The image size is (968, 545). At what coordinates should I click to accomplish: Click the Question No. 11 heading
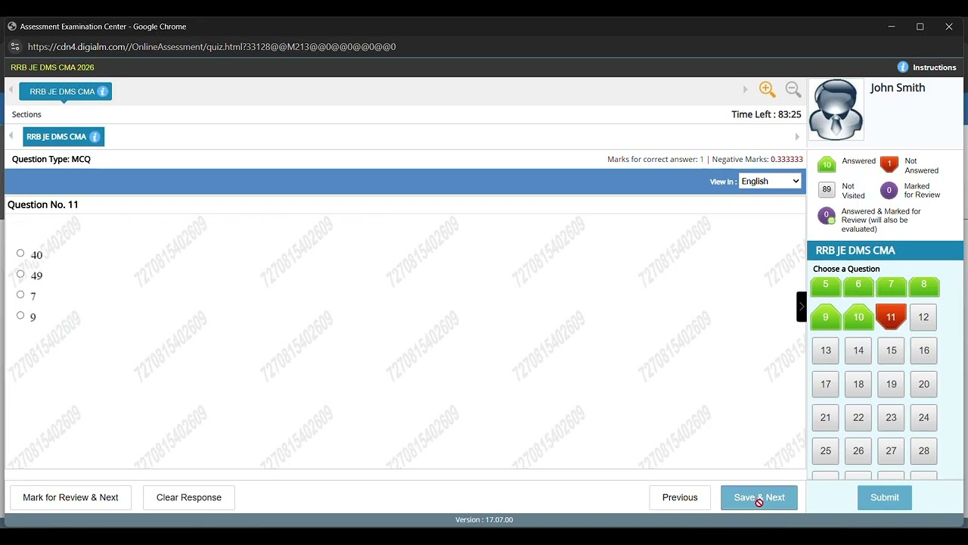[x=43, y=204]
